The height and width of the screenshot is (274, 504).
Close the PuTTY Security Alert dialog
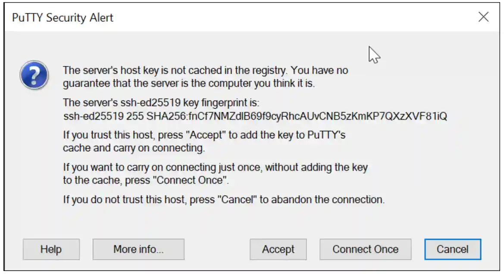[x=483, y=17]
